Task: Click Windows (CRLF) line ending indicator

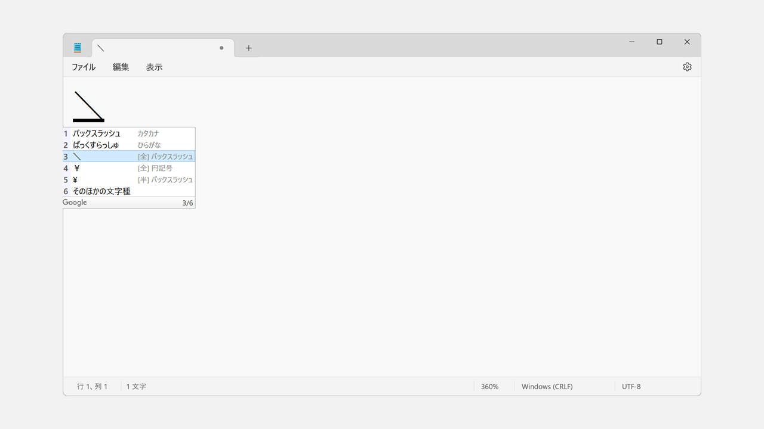Action: [547, 387]
